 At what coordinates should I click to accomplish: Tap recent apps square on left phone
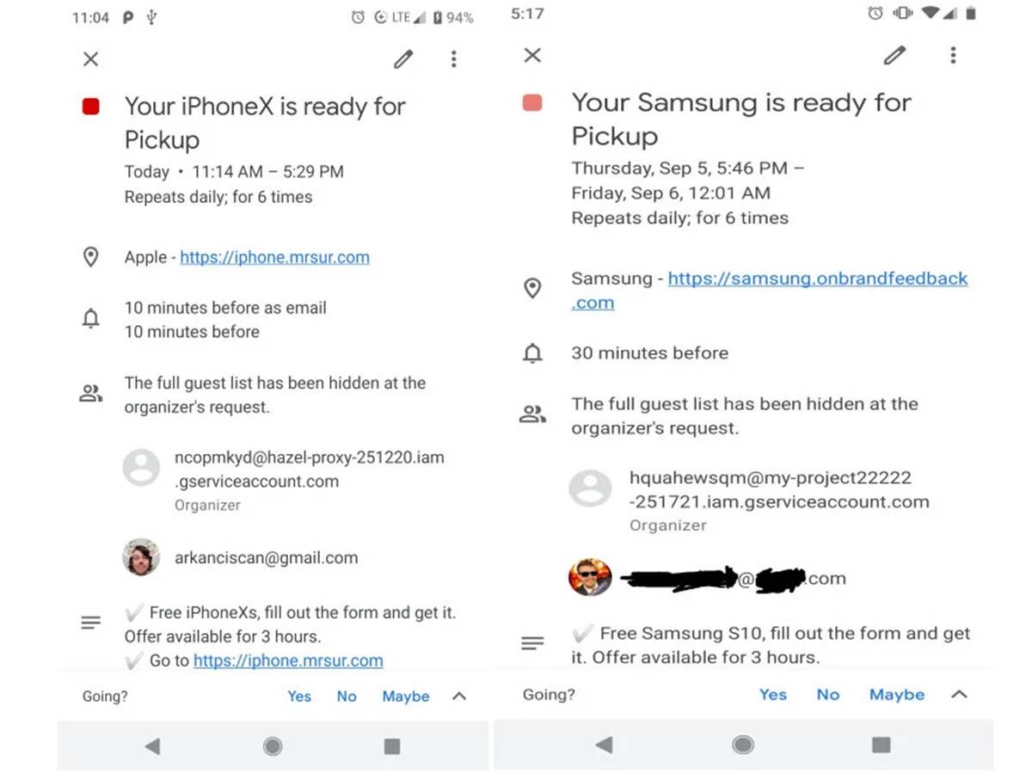[392, 746]
